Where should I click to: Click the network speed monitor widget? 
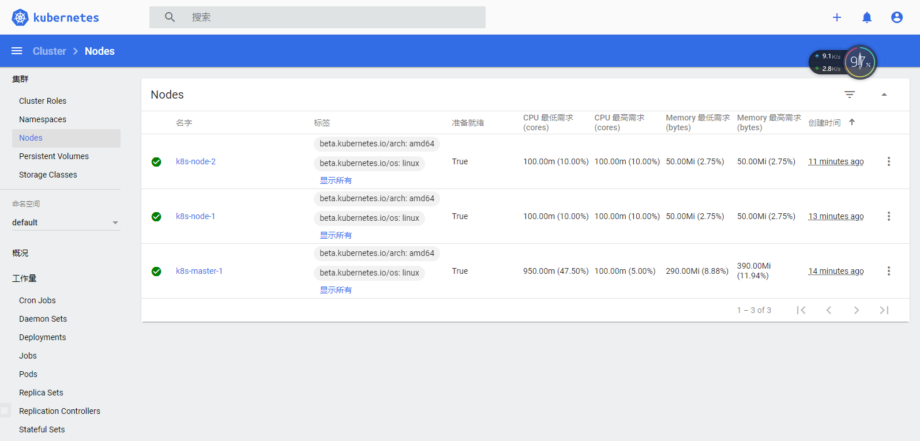[827, 62]
